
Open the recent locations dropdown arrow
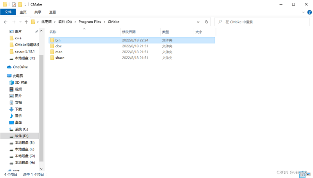(20, 22)
